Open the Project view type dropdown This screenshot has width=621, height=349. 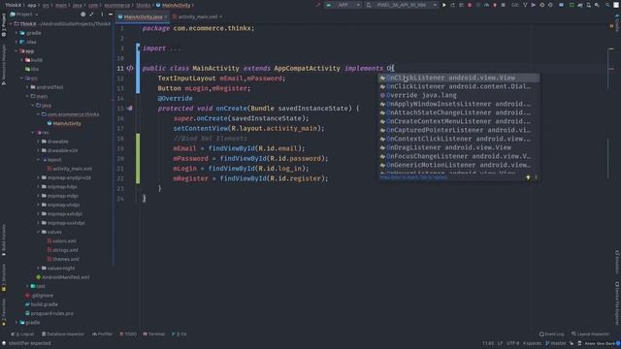click(x=24, y=15)
